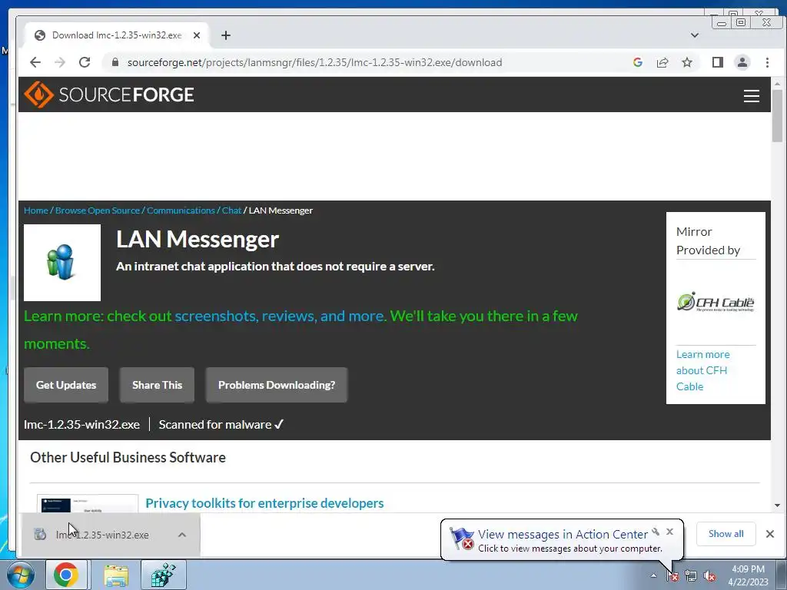Click the address bar URL field

(x=314, y=62)
